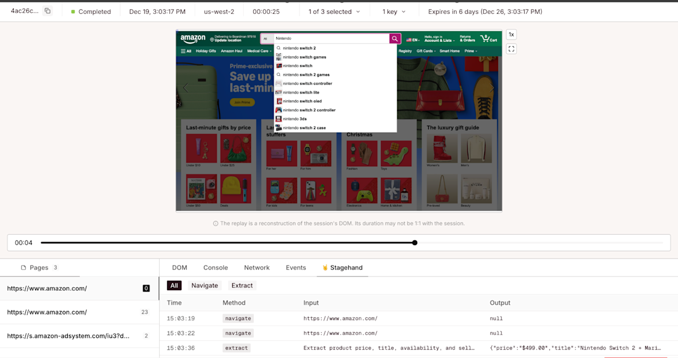The width and height of the screenshot is (678, 358).
Task: Click the 'Electronics' gift thumbnail
Action: [x=362, y=190]
